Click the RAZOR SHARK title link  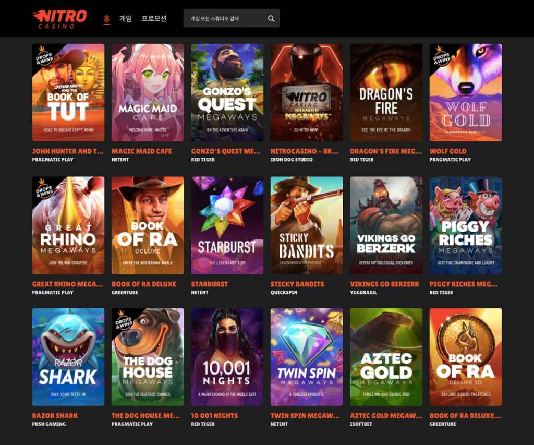pos(55,416)
